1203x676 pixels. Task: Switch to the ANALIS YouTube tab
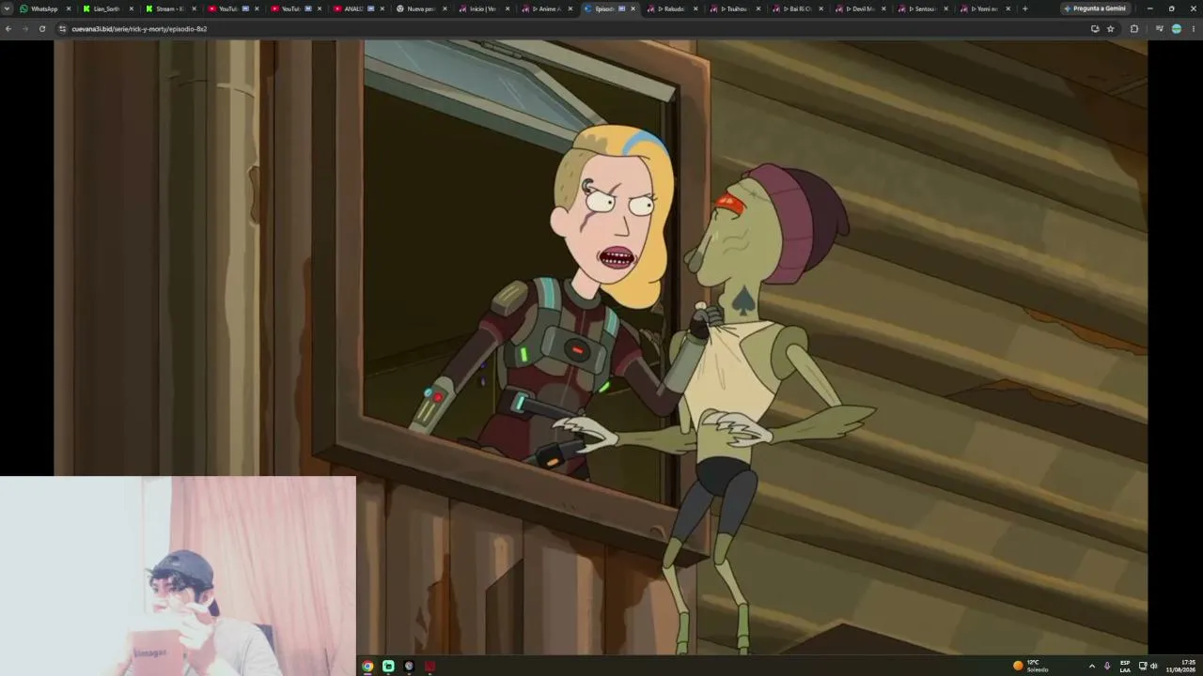coord(356,8)
